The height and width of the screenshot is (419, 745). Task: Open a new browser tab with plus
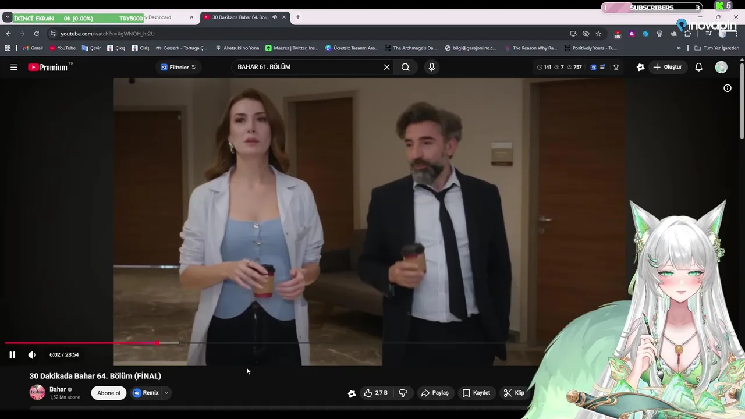pos(298,17)
